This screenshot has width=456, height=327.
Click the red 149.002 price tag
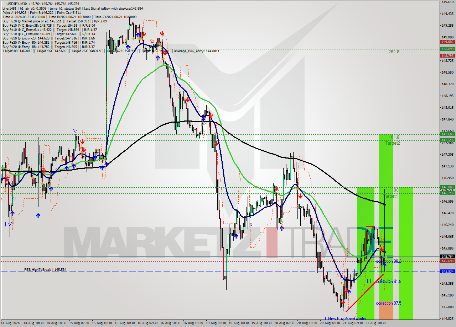pos(447,42)
